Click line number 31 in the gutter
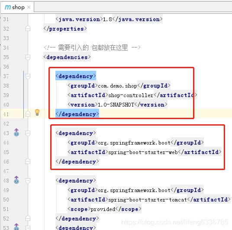The height and width of the screenshot is (230, 232). (6, 19)
